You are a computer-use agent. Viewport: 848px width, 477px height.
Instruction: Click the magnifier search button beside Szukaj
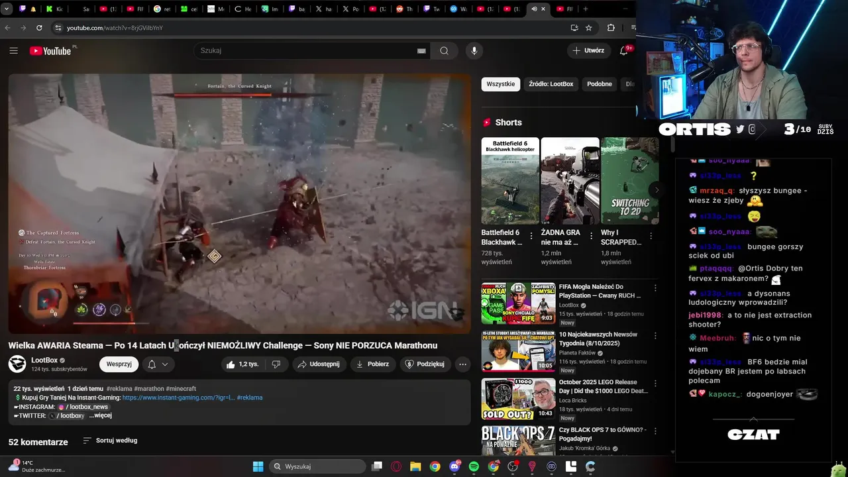tap(444, 50)
